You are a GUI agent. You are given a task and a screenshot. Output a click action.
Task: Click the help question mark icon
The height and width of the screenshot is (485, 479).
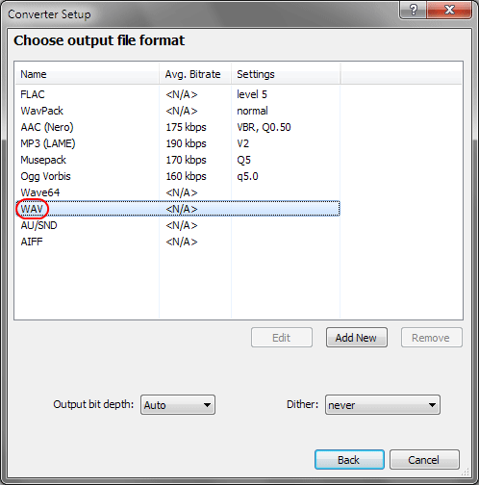click(x=414, y=10)
